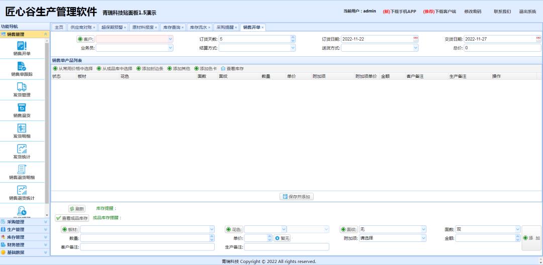Click 从成品库中选择 toolbar item

(114, 69)
